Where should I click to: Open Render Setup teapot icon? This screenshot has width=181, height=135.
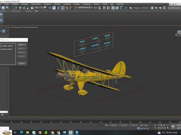click(131, 8)
